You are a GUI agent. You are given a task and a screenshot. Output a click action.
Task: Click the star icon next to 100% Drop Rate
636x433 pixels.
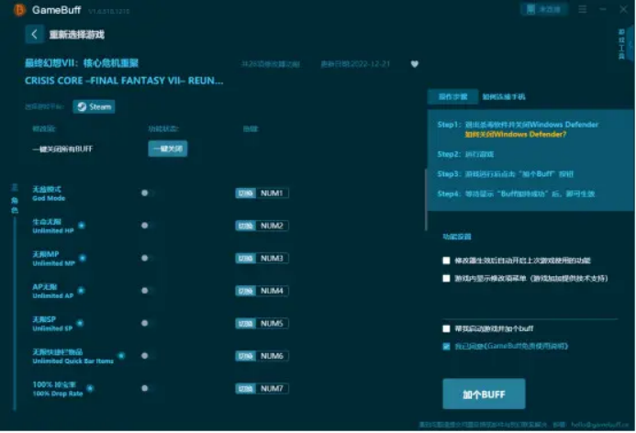(x=90, y=388)
